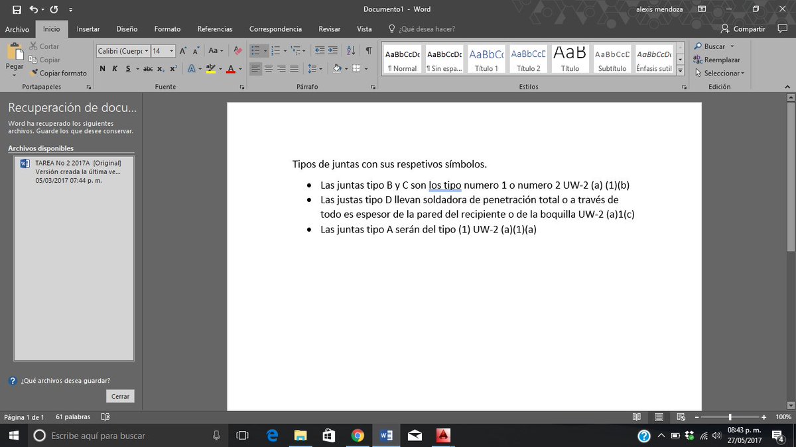The image size is (796, 447).
Task: Increase paragraph indent
Action: [332, 51]
